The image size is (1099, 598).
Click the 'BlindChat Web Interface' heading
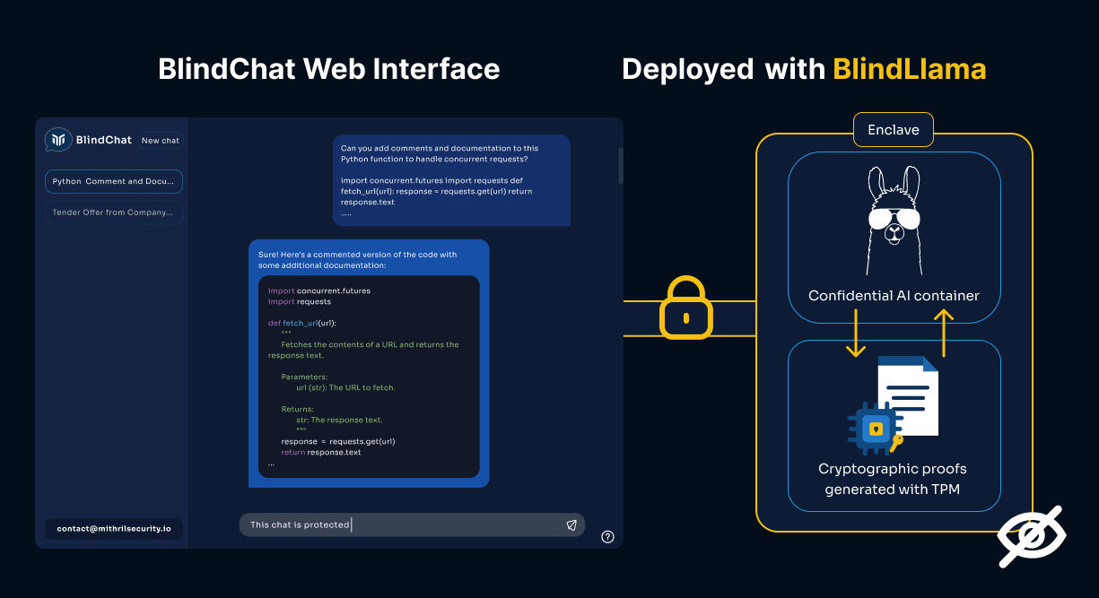(329, 69)
